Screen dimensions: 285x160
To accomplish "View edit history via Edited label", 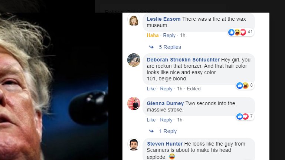I will click(194, 89).
